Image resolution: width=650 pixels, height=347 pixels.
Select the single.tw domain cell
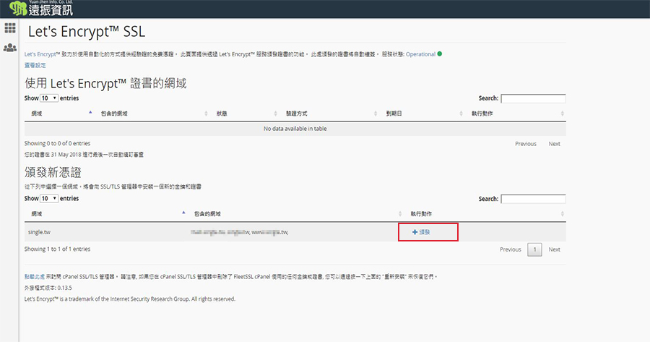coord(39,232)
